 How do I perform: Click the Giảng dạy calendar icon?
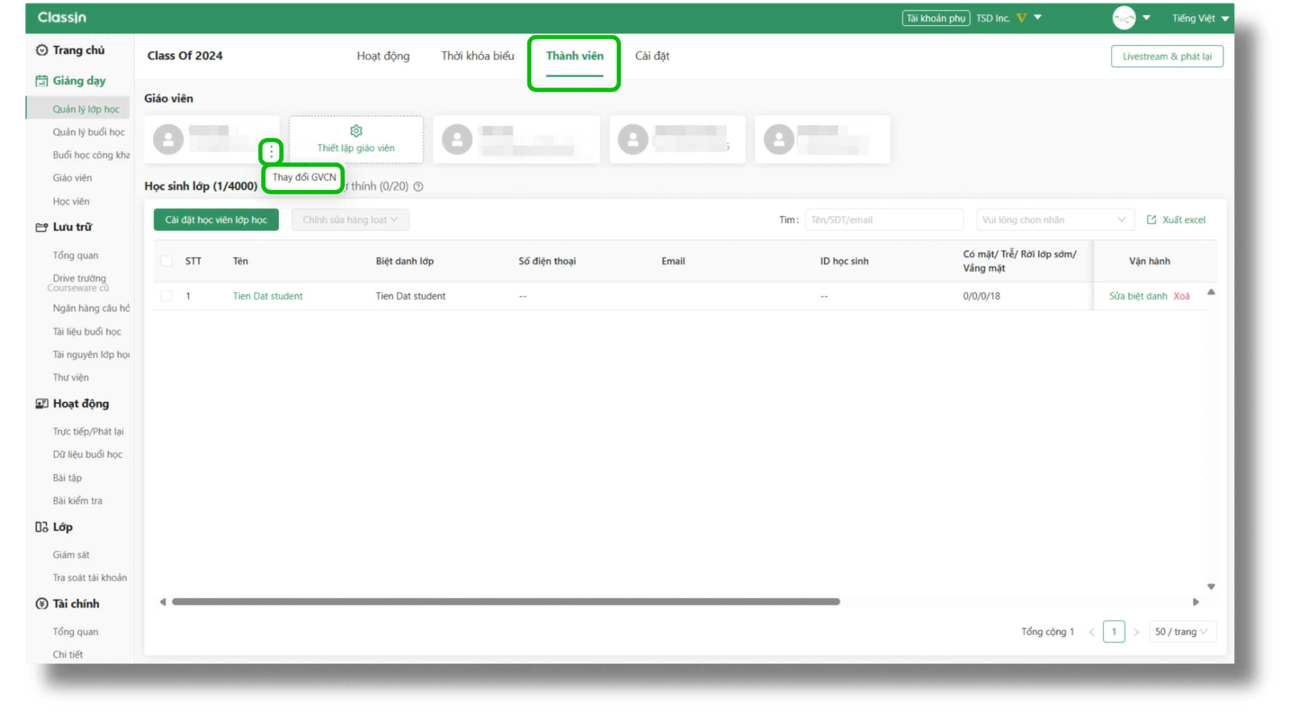click(41, 81)
